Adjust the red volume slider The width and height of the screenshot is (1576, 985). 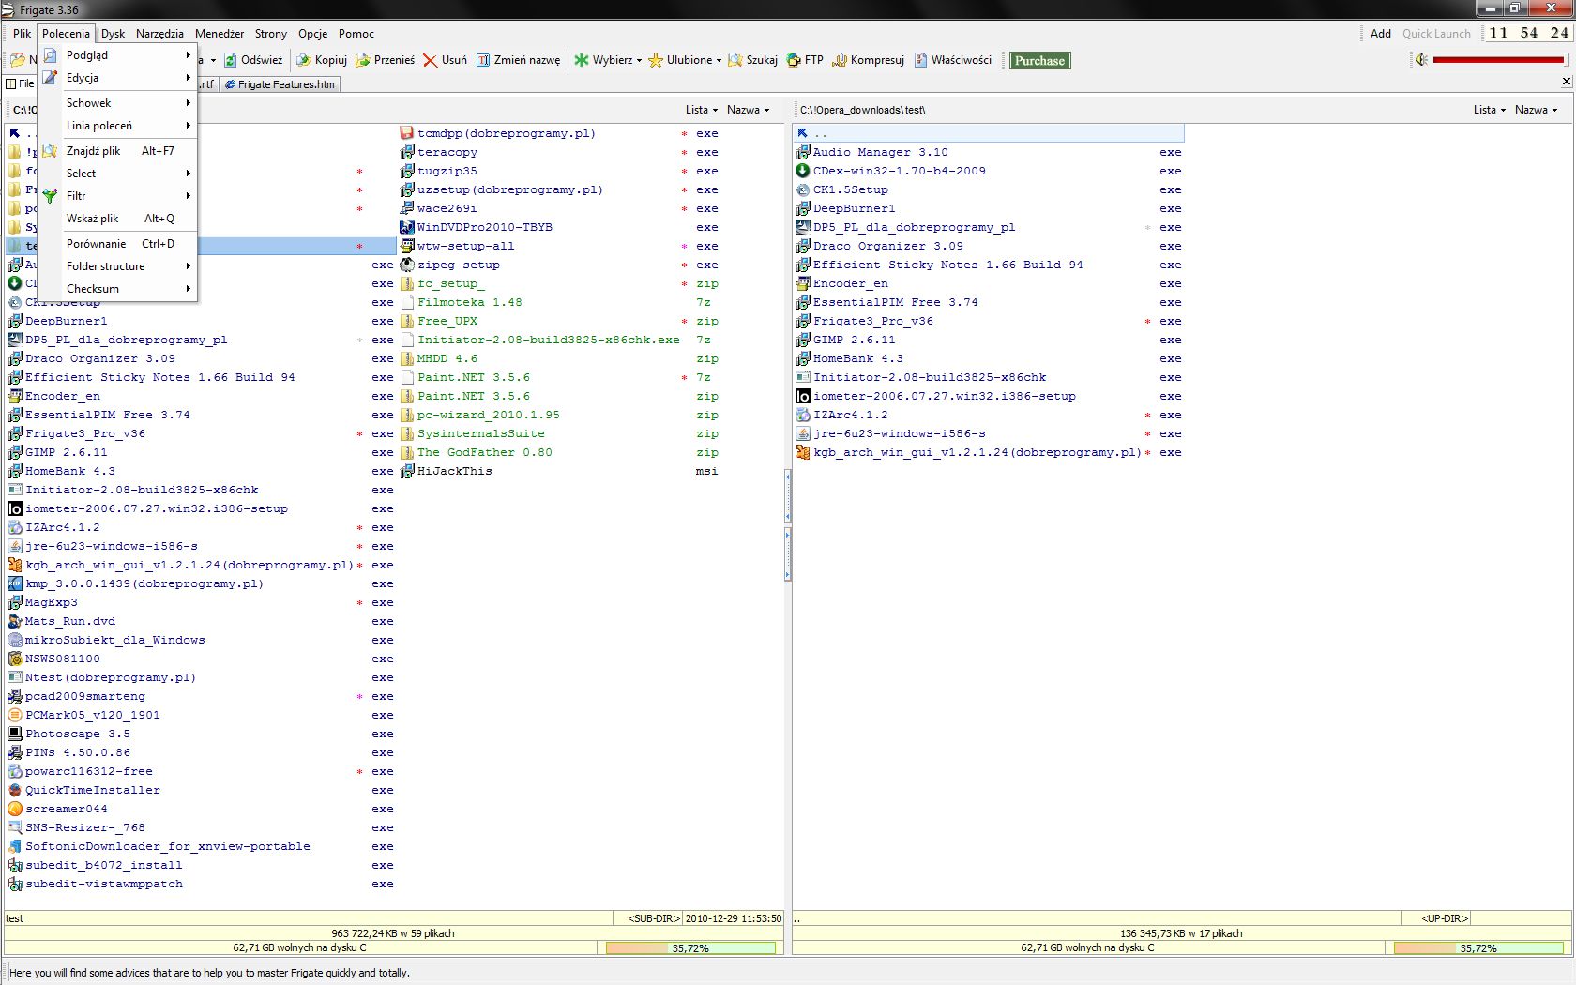click(1498, 60)
